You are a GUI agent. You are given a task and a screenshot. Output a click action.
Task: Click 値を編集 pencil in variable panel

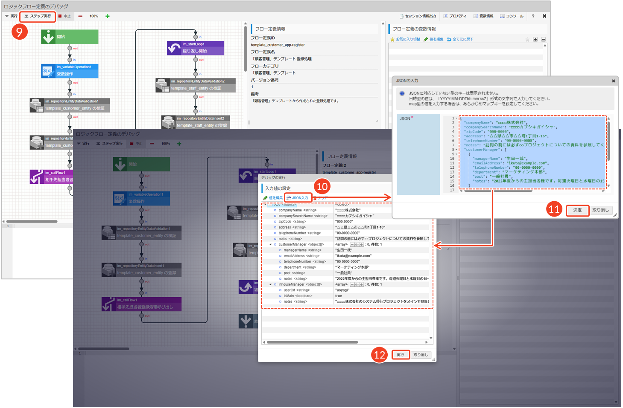tap(433, 39)
